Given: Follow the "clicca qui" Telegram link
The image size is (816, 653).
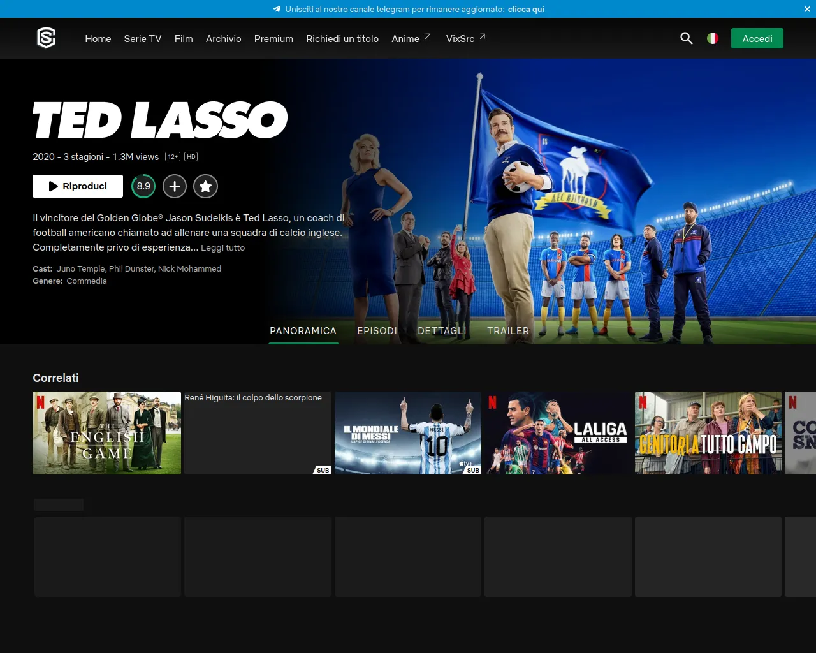Looking at the screenshot, I should [526, 9].
